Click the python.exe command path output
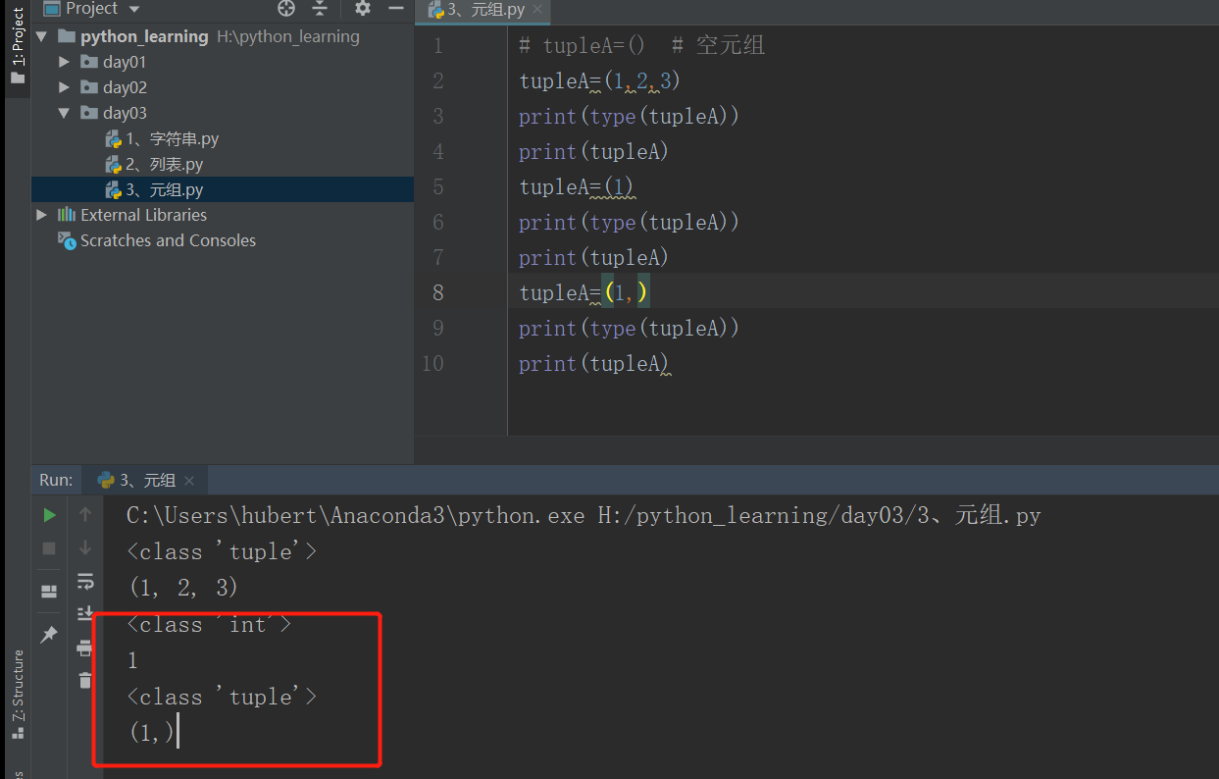The width and height of the screenshot is (1219, 779). [x=584, y=515]
